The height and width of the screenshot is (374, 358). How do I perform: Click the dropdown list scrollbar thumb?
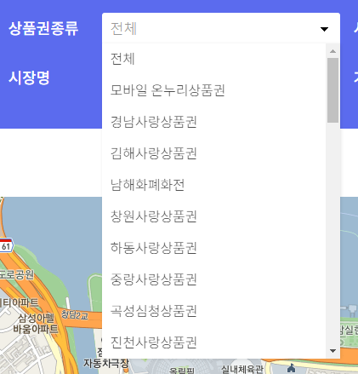(332, 90)
